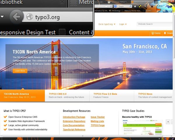Click the Philips case study thumbnail
The image size is (175, 140).
tap(142, 127)
